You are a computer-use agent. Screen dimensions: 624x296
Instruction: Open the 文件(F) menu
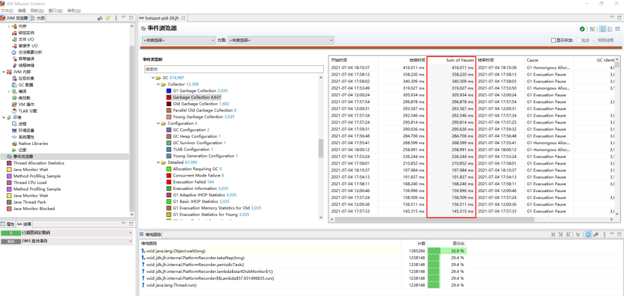(x=7, y=10)
